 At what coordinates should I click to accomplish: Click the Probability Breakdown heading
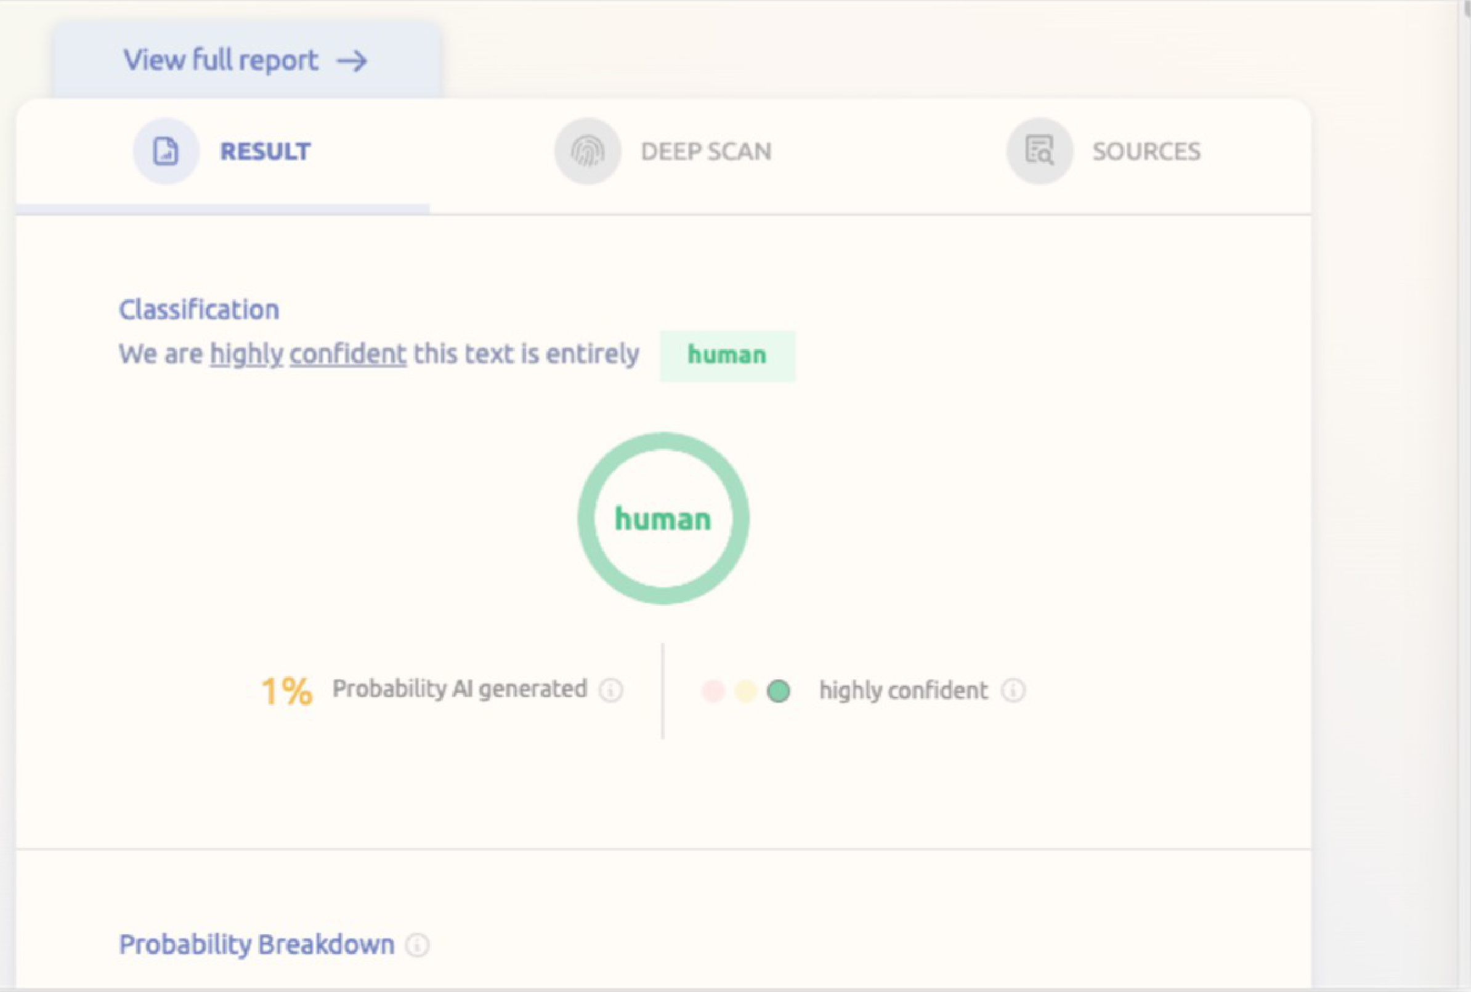(257, 945)
